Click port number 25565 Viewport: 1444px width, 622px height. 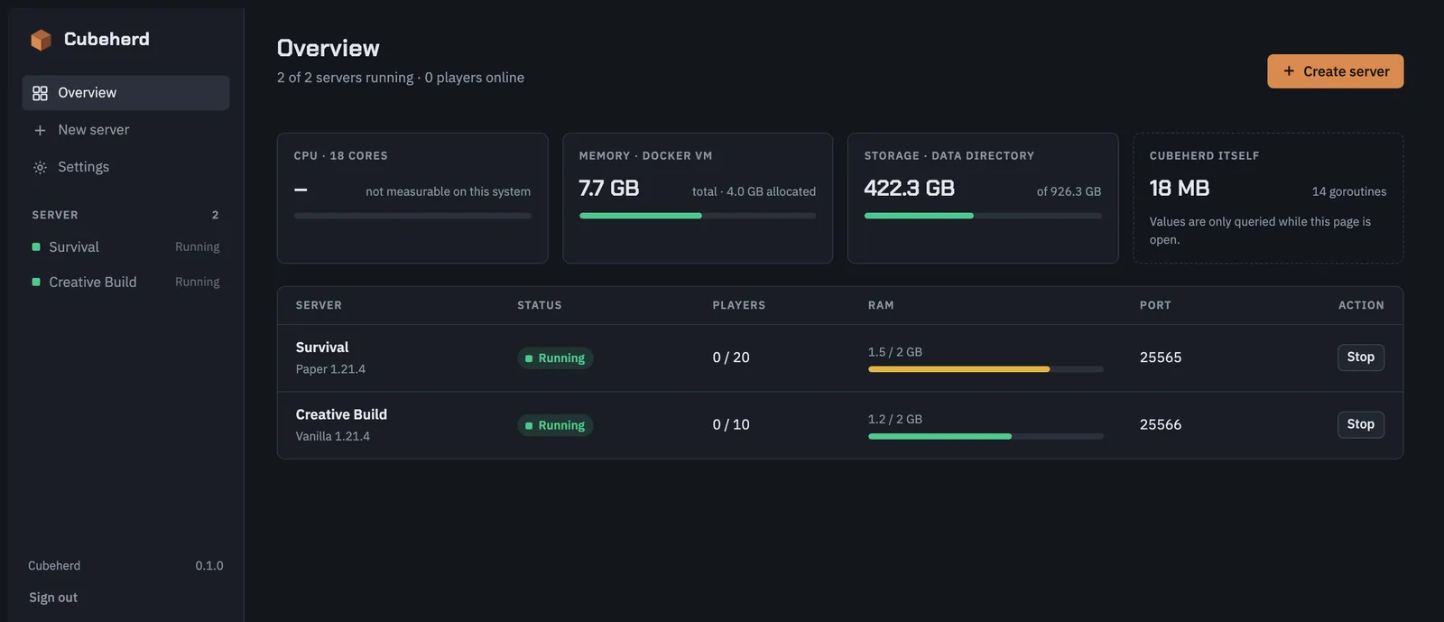(x=1161, y=357)
